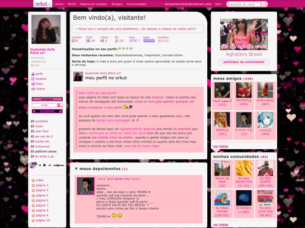Viewport: 305px width, 228px height.
Task: Click the orkut.br link in welcome text
Action: click(158, 97)
